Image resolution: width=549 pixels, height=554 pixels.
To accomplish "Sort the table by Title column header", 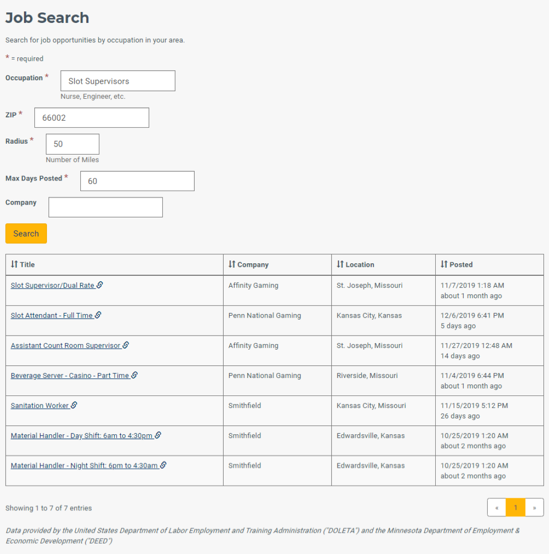I will [x=114, y=265].
